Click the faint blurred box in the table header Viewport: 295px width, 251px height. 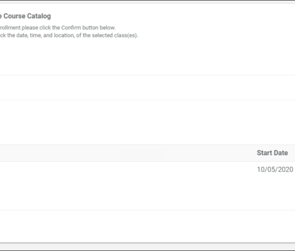pyautogui.click(x=142, y=154)
